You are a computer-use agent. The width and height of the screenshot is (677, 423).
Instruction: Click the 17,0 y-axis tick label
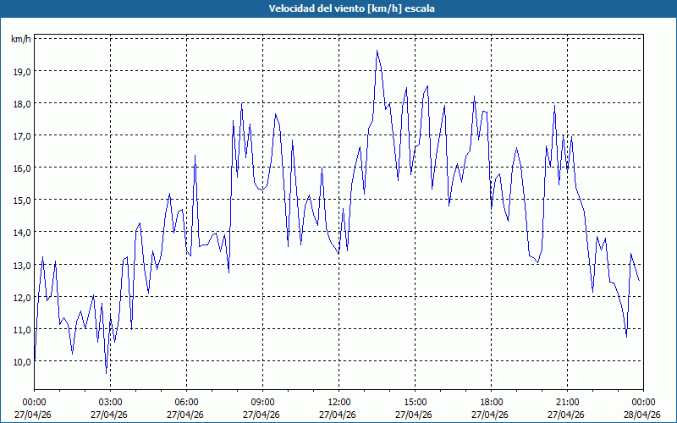coord(21,136)
